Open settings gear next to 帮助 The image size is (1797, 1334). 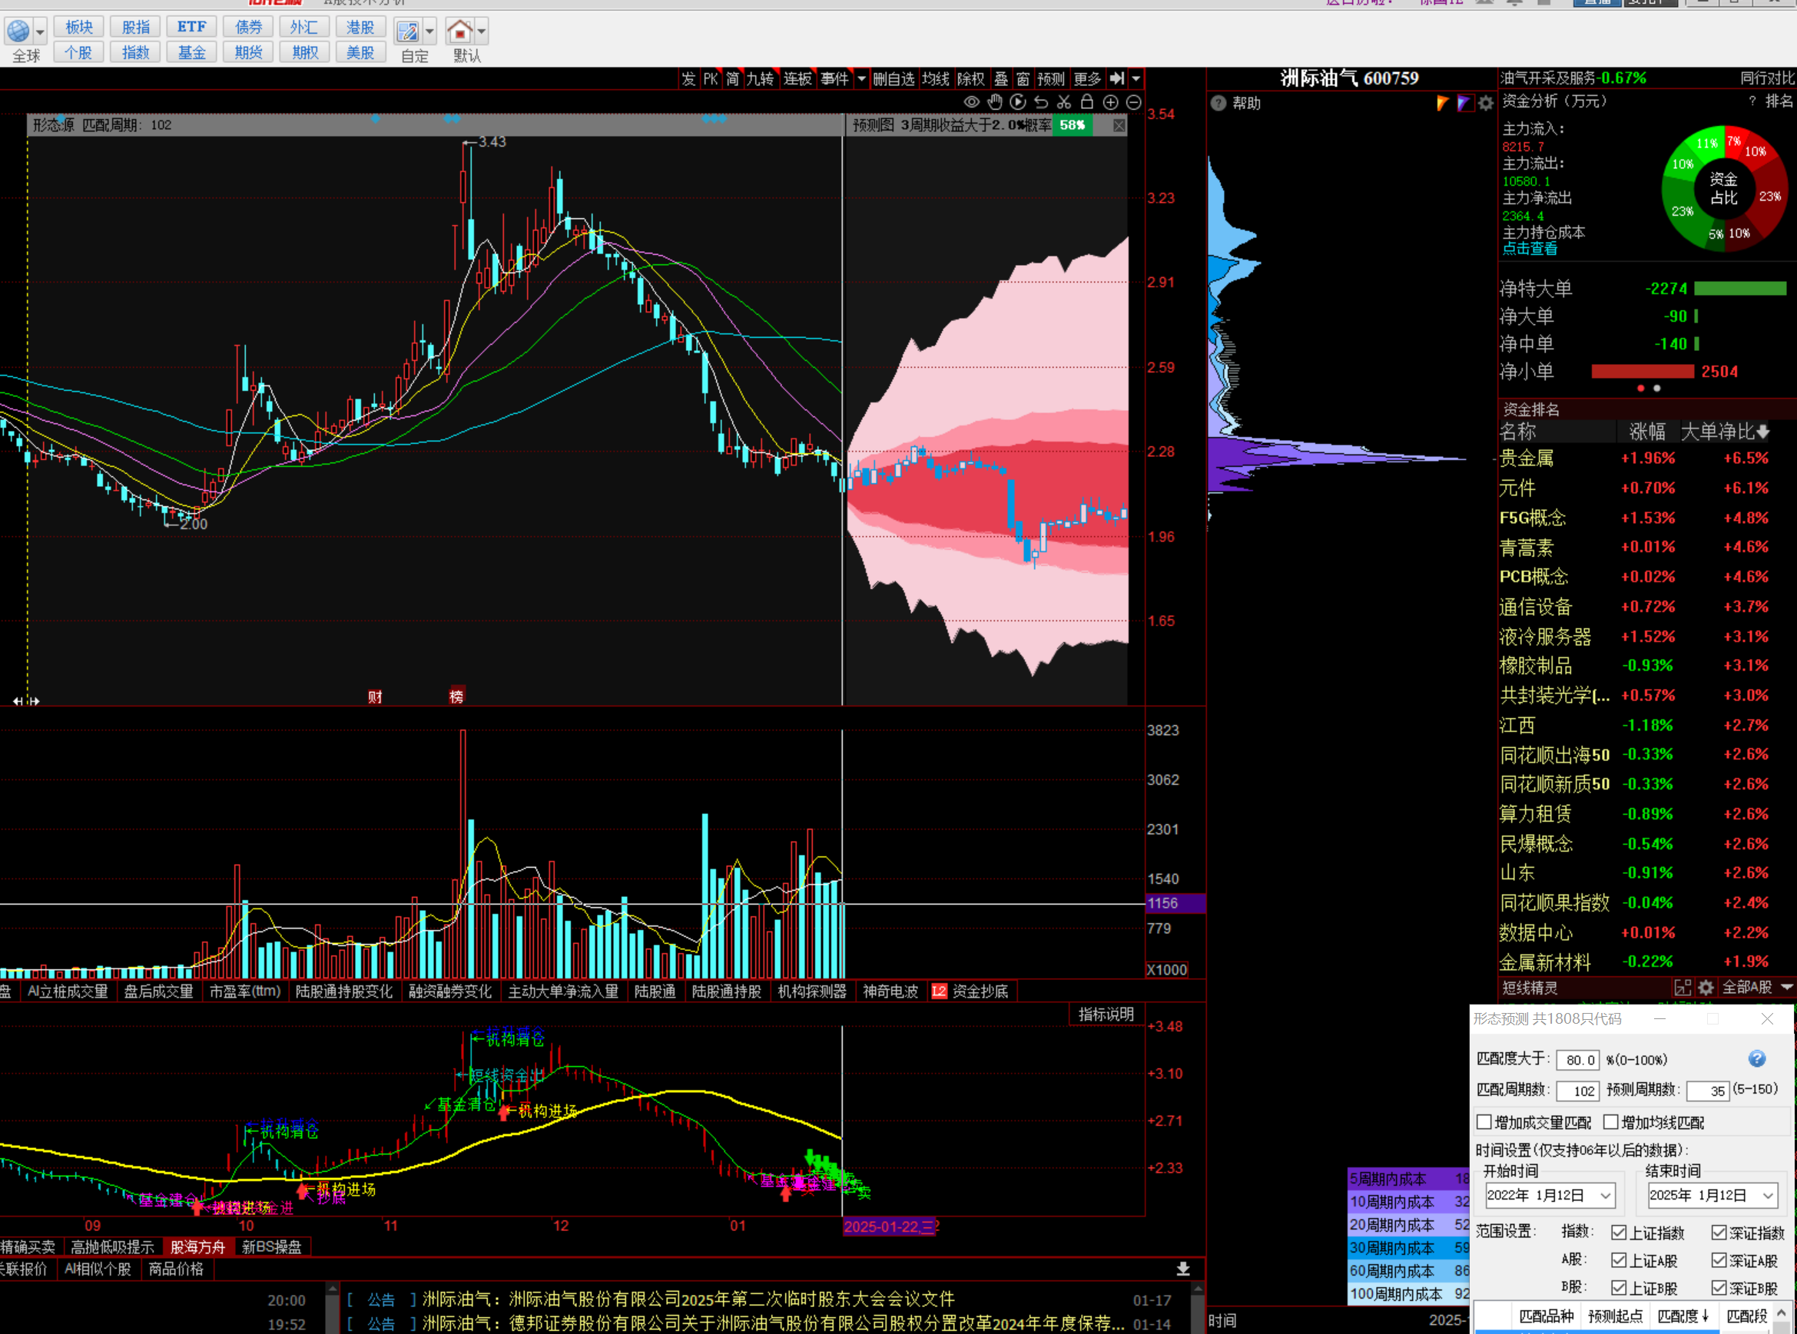click(1484, 104)
